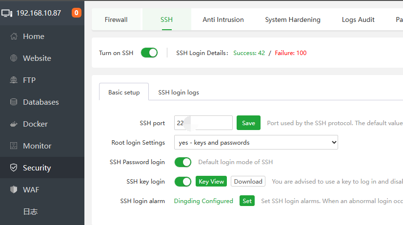The image size is (403, 225).
Task: Click the FTP sidebar icon
Action: (x=14, y=80)
